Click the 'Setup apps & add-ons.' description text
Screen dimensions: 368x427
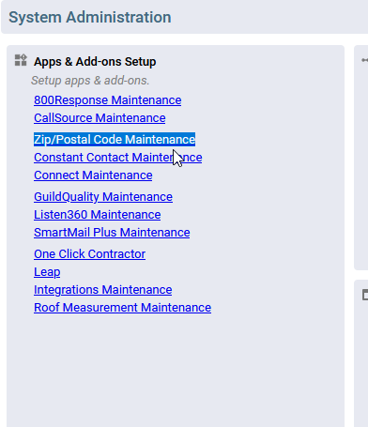pos(90,81)
